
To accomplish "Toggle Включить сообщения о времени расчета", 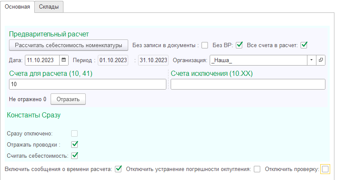I will click(118, 169).
